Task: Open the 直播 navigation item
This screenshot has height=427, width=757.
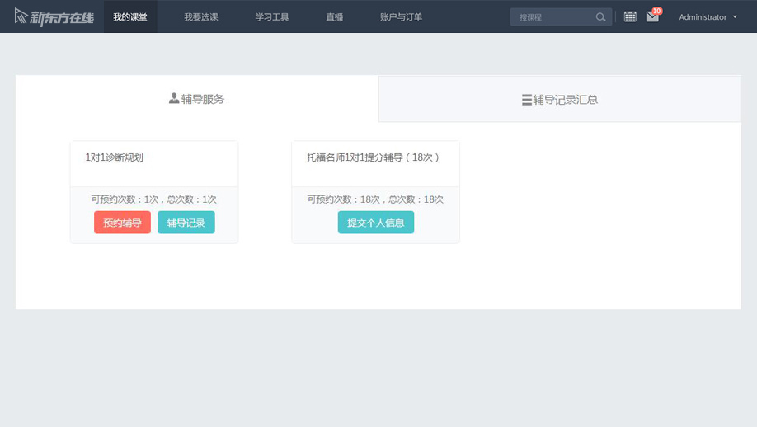Action: click(335, 16)
